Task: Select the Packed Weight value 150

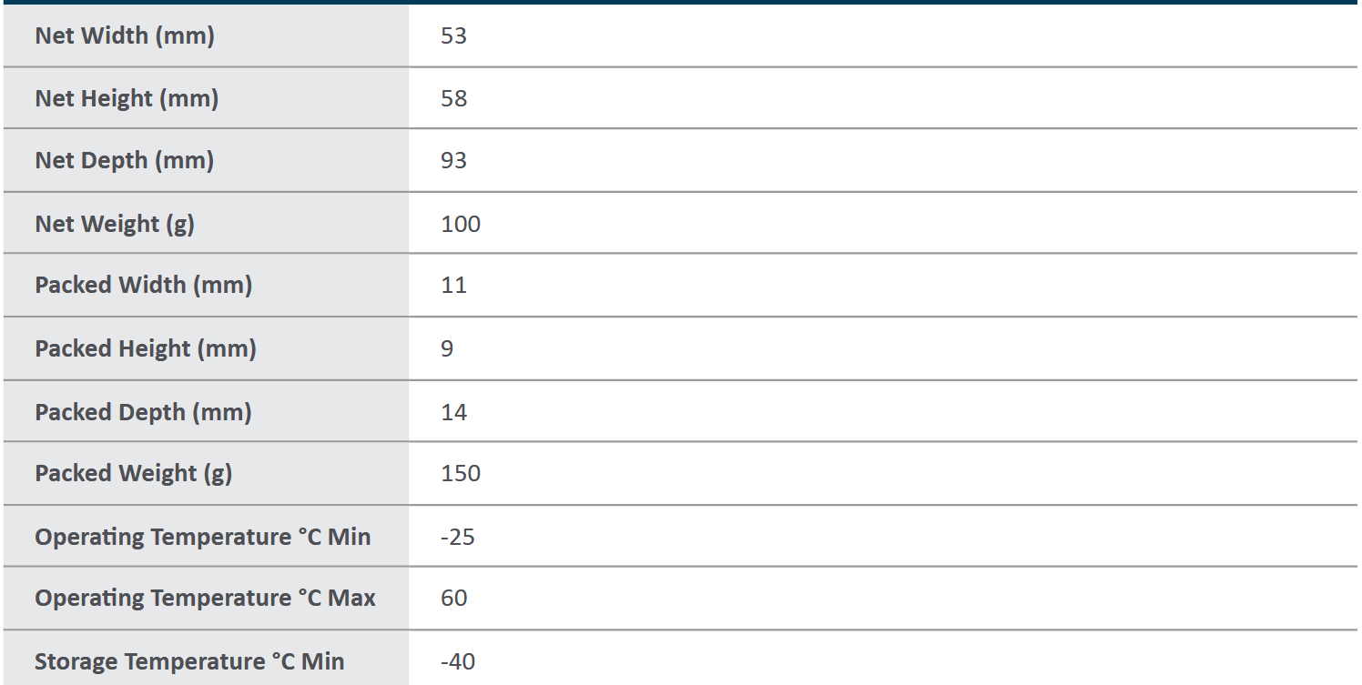Action: coord(461,473)
